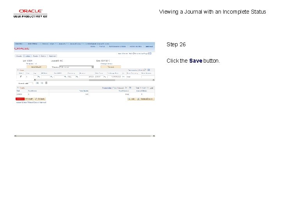Click the Lines grid horizontal scrollbar thumb
Viewport: 281px width, 210px height.
(x=102, y=80)
